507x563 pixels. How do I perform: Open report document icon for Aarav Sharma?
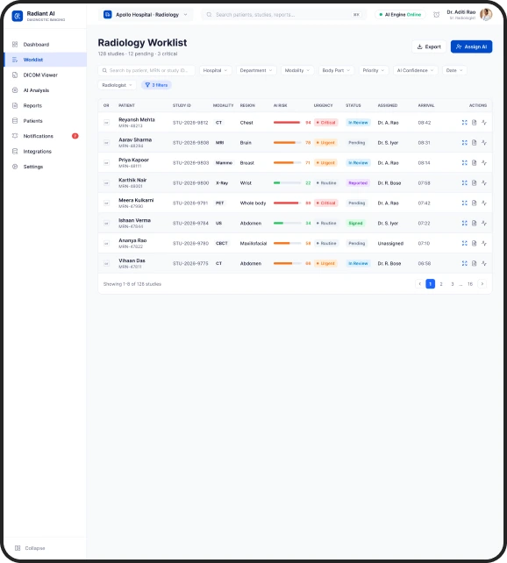click(x=474, y=143)
